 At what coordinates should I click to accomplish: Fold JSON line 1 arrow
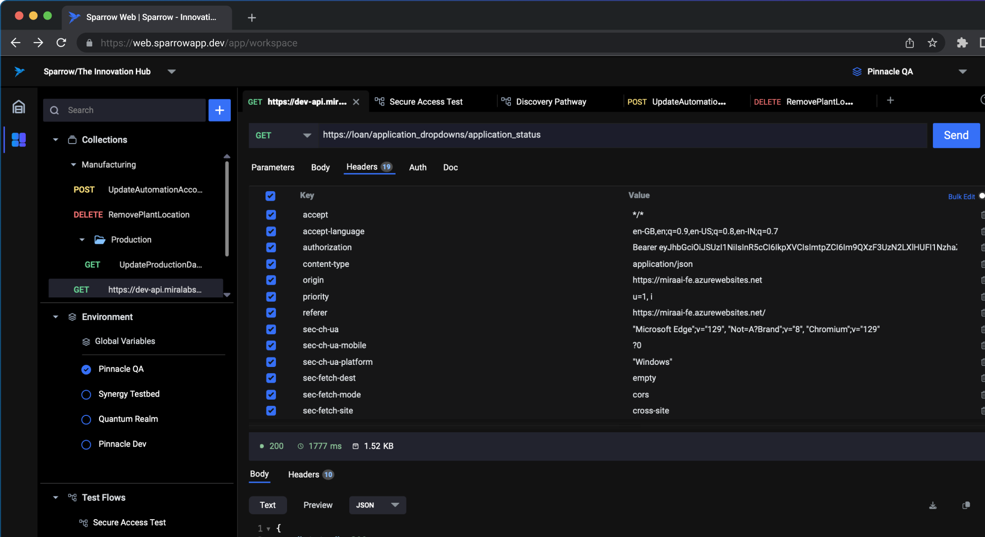[x=268, y=529]
